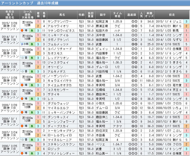Select horse name ディープスカイ
190x156 pixels.
coord(58,126)
